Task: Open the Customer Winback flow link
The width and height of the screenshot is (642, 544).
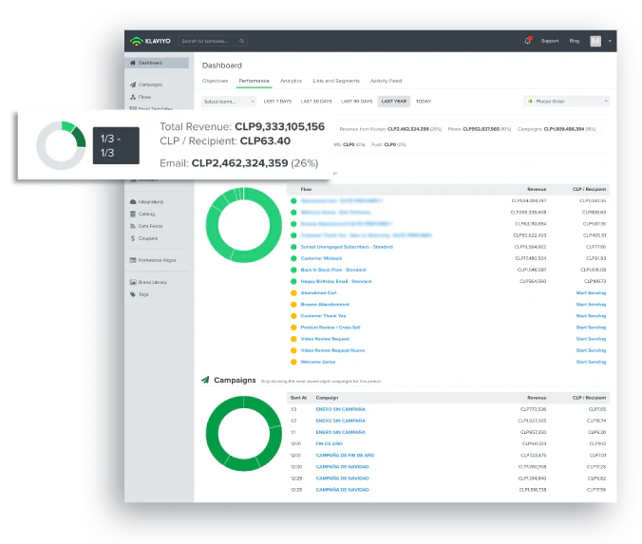Action: 321,258
